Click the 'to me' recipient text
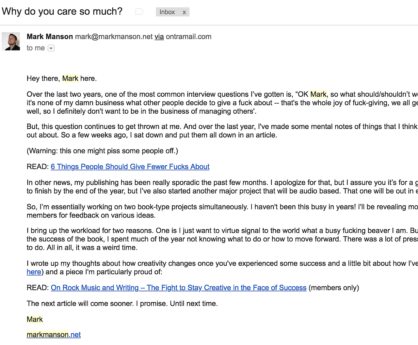The image size is (418, 345). [36, 48]
